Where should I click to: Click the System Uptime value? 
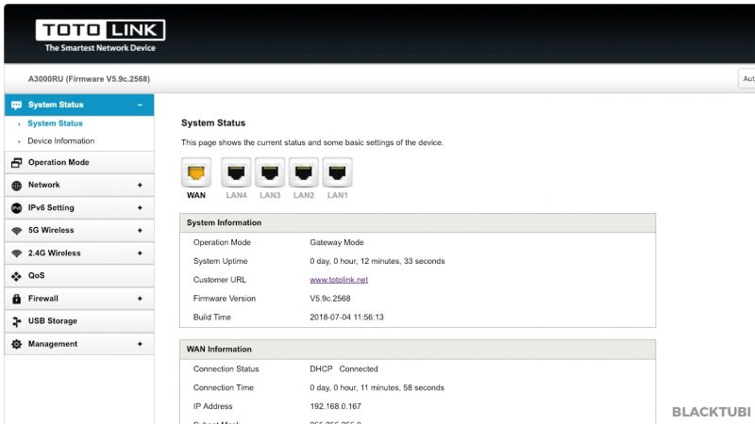click(x=377, y=261)
